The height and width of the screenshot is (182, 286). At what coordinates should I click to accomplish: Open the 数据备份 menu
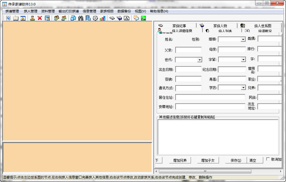[x=124, y=11]
